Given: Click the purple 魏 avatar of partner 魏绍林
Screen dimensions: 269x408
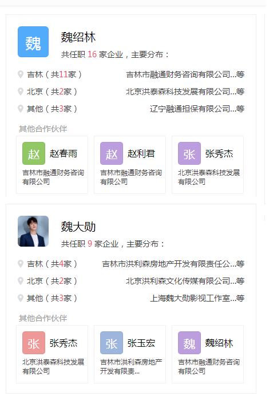Looking at the screenshot, I should coord(189,343).
